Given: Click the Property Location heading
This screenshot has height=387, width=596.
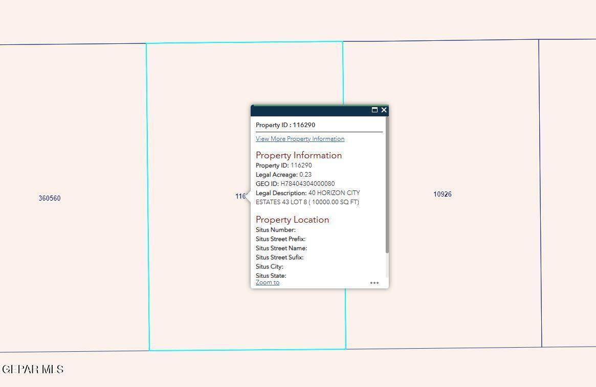Looking at the screenshot, I should (292, 220).
